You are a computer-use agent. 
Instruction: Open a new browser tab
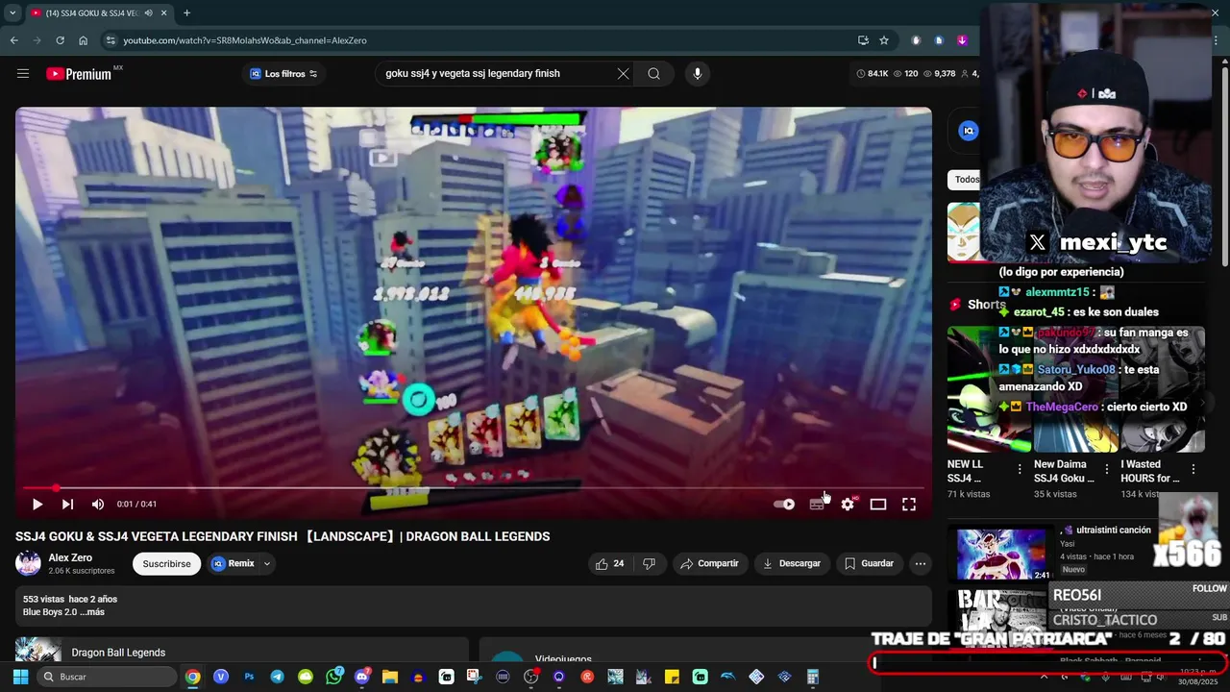186,12
